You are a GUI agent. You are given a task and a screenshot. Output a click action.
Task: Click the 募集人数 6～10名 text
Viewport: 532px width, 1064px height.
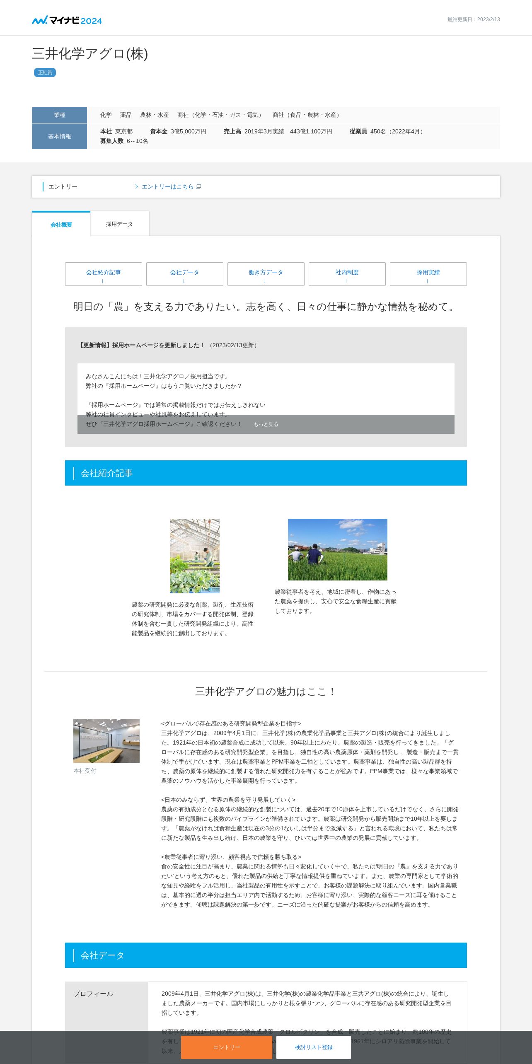point(124,141)
